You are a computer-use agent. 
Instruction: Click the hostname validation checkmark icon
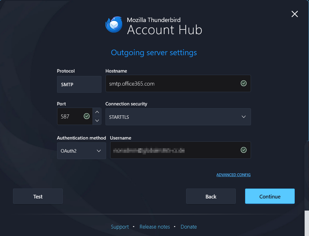pyautogui.click(x=244, y=83)
